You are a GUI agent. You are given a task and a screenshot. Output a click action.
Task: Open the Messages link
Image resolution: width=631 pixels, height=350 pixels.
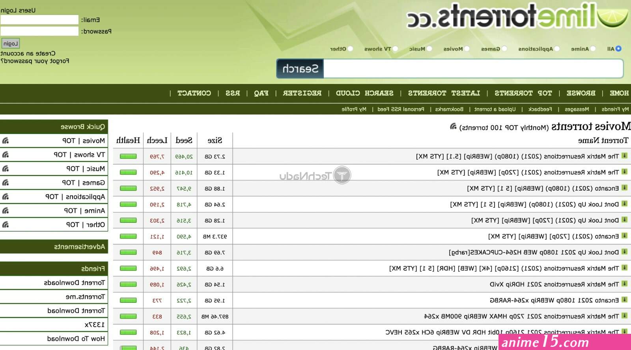[577, 109]
